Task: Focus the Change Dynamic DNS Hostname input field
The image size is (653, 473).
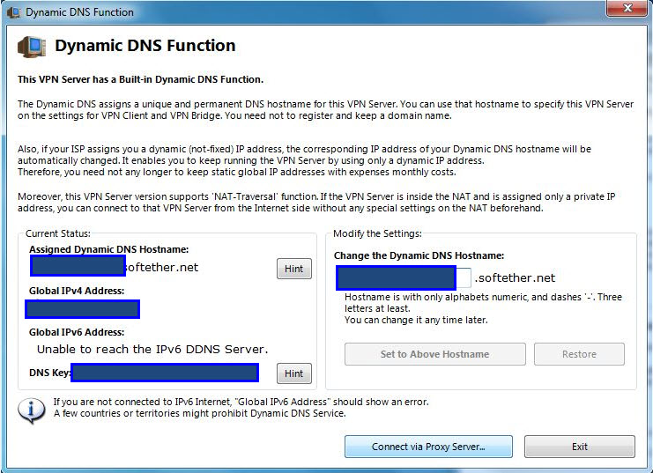Action: point(404,278)
